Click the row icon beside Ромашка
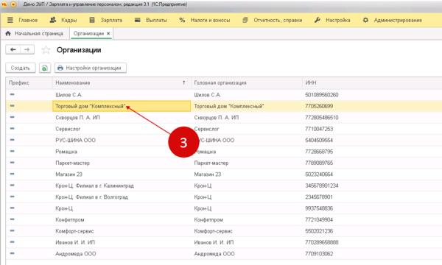Viewport: 442px width, 265px height. tap(12, 151)
